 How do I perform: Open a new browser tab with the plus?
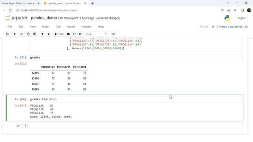click(x=93, y=3)
